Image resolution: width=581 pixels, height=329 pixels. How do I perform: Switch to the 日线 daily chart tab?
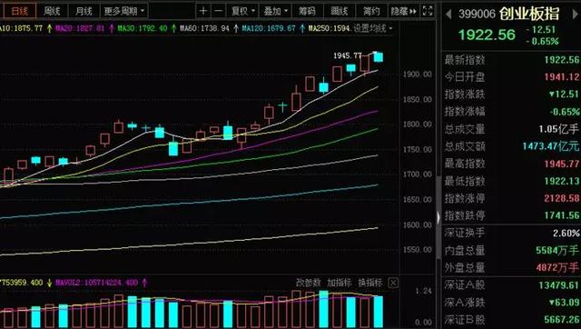pos(20,11)
